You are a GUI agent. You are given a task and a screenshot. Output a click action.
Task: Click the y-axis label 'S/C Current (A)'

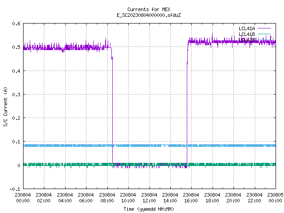point(5,107)
